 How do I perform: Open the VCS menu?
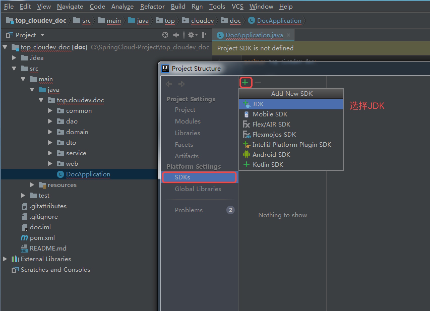click(x=238, y=6)
